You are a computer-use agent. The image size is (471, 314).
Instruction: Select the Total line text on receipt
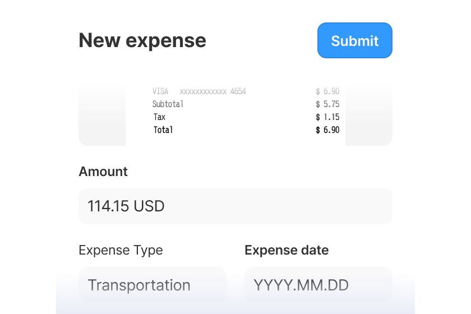pos(163,130)
